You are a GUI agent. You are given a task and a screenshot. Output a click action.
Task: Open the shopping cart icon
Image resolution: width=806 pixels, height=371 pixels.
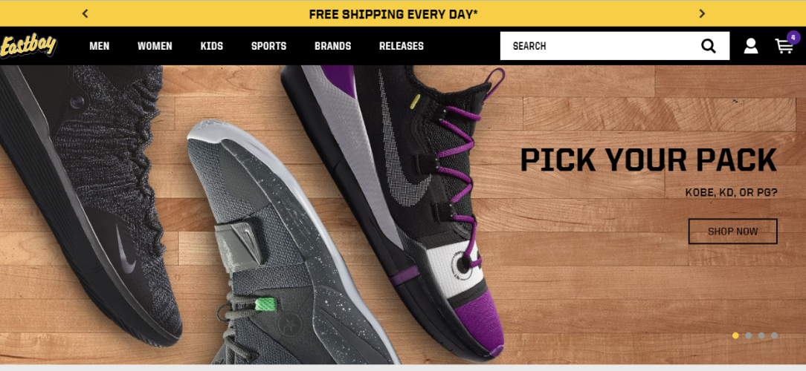(x=784, y=47)
